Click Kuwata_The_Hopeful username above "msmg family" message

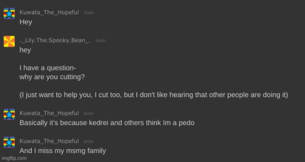point(49,141)
